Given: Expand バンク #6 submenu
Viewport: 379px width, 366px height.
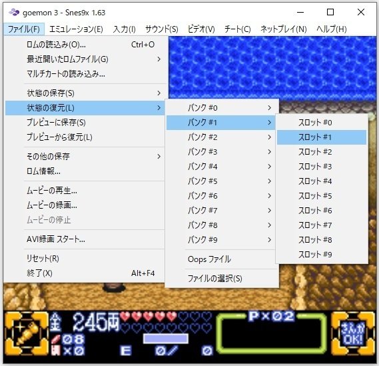Looking at the screenshot, I should click(x=220, y=196).
